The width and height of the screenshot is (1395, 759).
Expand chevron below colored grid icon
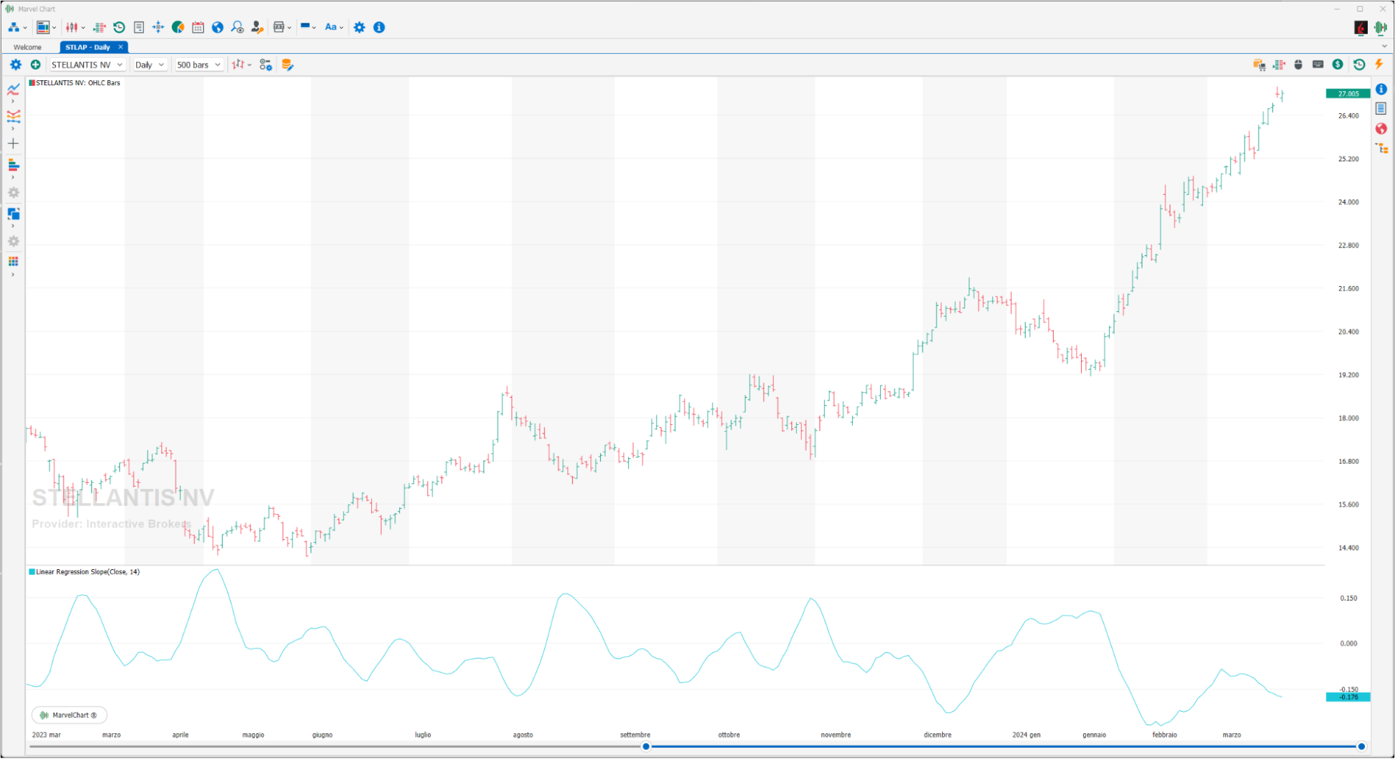(13, 275)
